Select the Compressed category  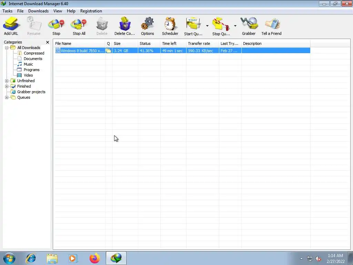click(x=34, y=53)
